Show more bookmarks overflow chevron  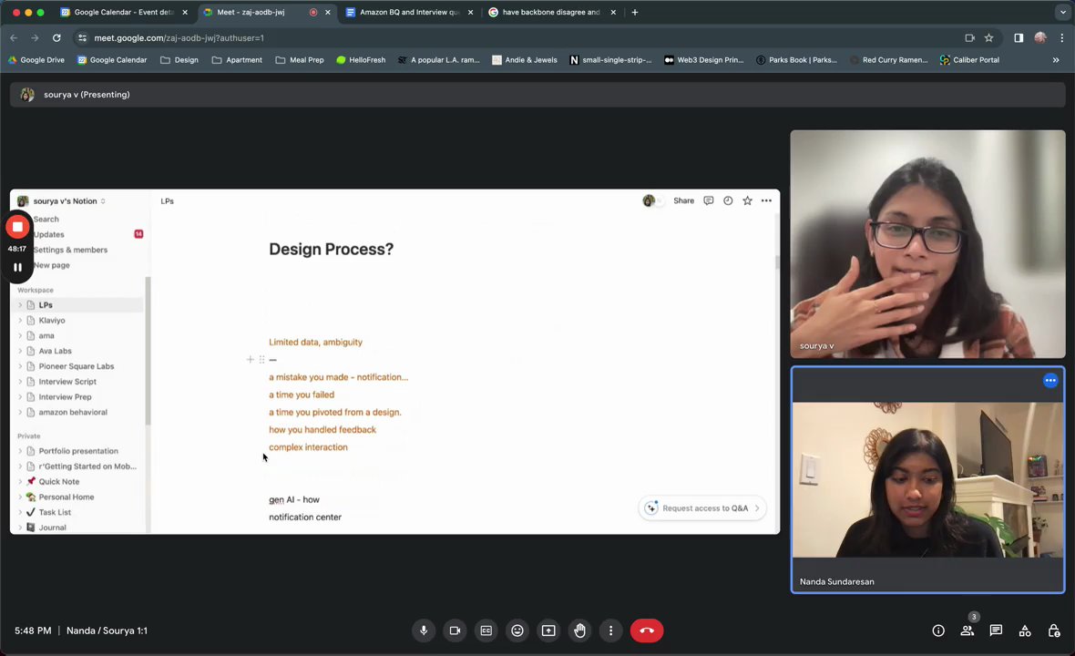tap(1056, 60)
